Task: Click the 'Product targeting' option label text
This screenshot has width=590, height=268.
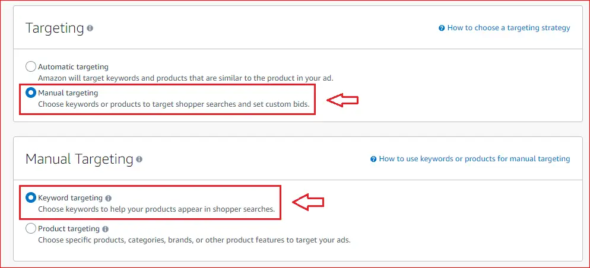Action: click(69, 228)
